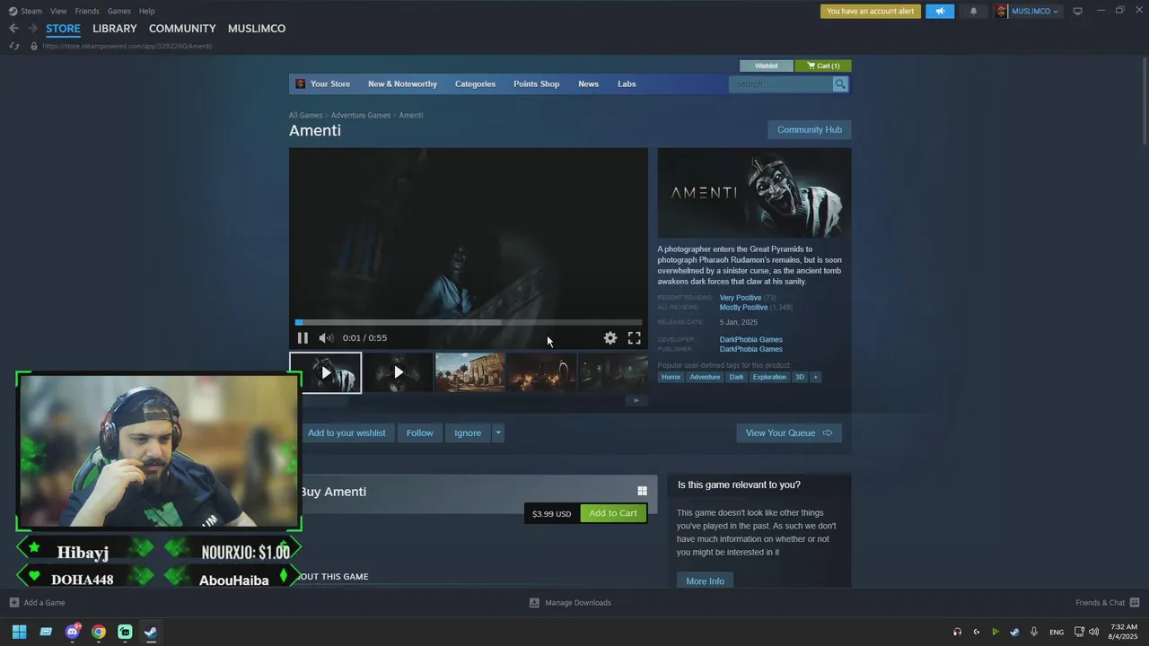Click View Your Queue button

[x=789, y=433]
